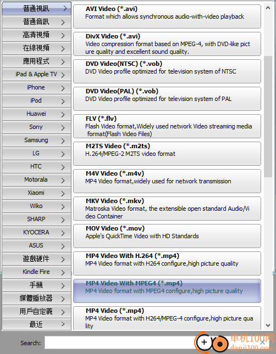Click the scrollbar up arrow
Image resolution: width=276 pixels, height=354 pixels.
pos(268,8)
